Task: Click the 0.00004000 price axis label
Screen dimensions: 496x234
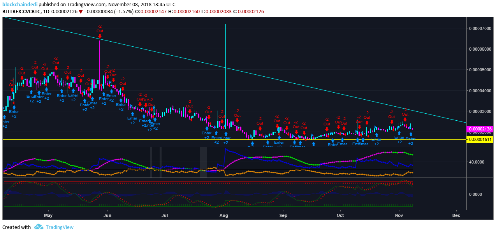Action: (480, 91)
